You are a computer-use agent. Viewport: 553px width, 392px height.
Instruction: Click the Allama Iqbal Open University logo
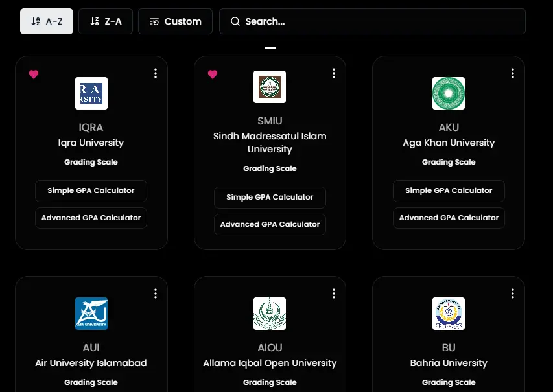tap(270, 314)
